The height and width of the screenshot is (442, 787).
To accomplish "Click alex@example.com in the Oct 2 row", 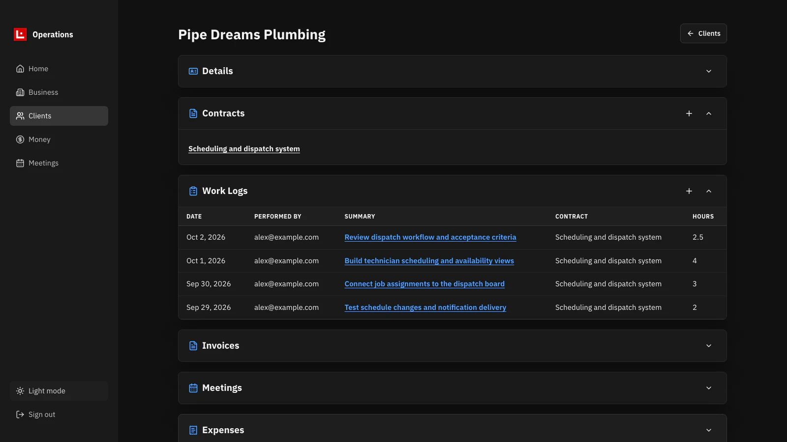I will tap(286, 237).
